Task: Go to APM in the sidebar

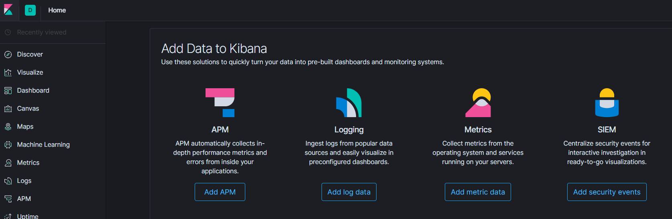Action: coord(24,199)
